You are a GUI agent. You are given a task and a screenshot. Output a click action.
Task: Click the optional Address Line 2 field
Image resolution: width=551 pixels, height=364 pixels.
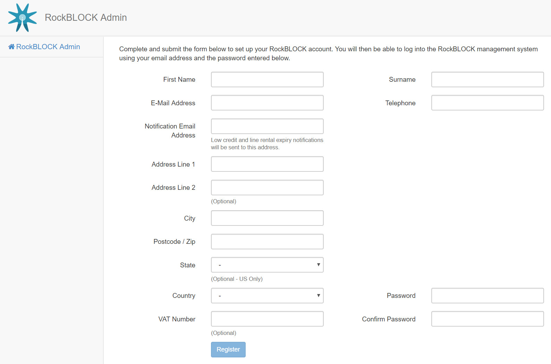point(267,187)
